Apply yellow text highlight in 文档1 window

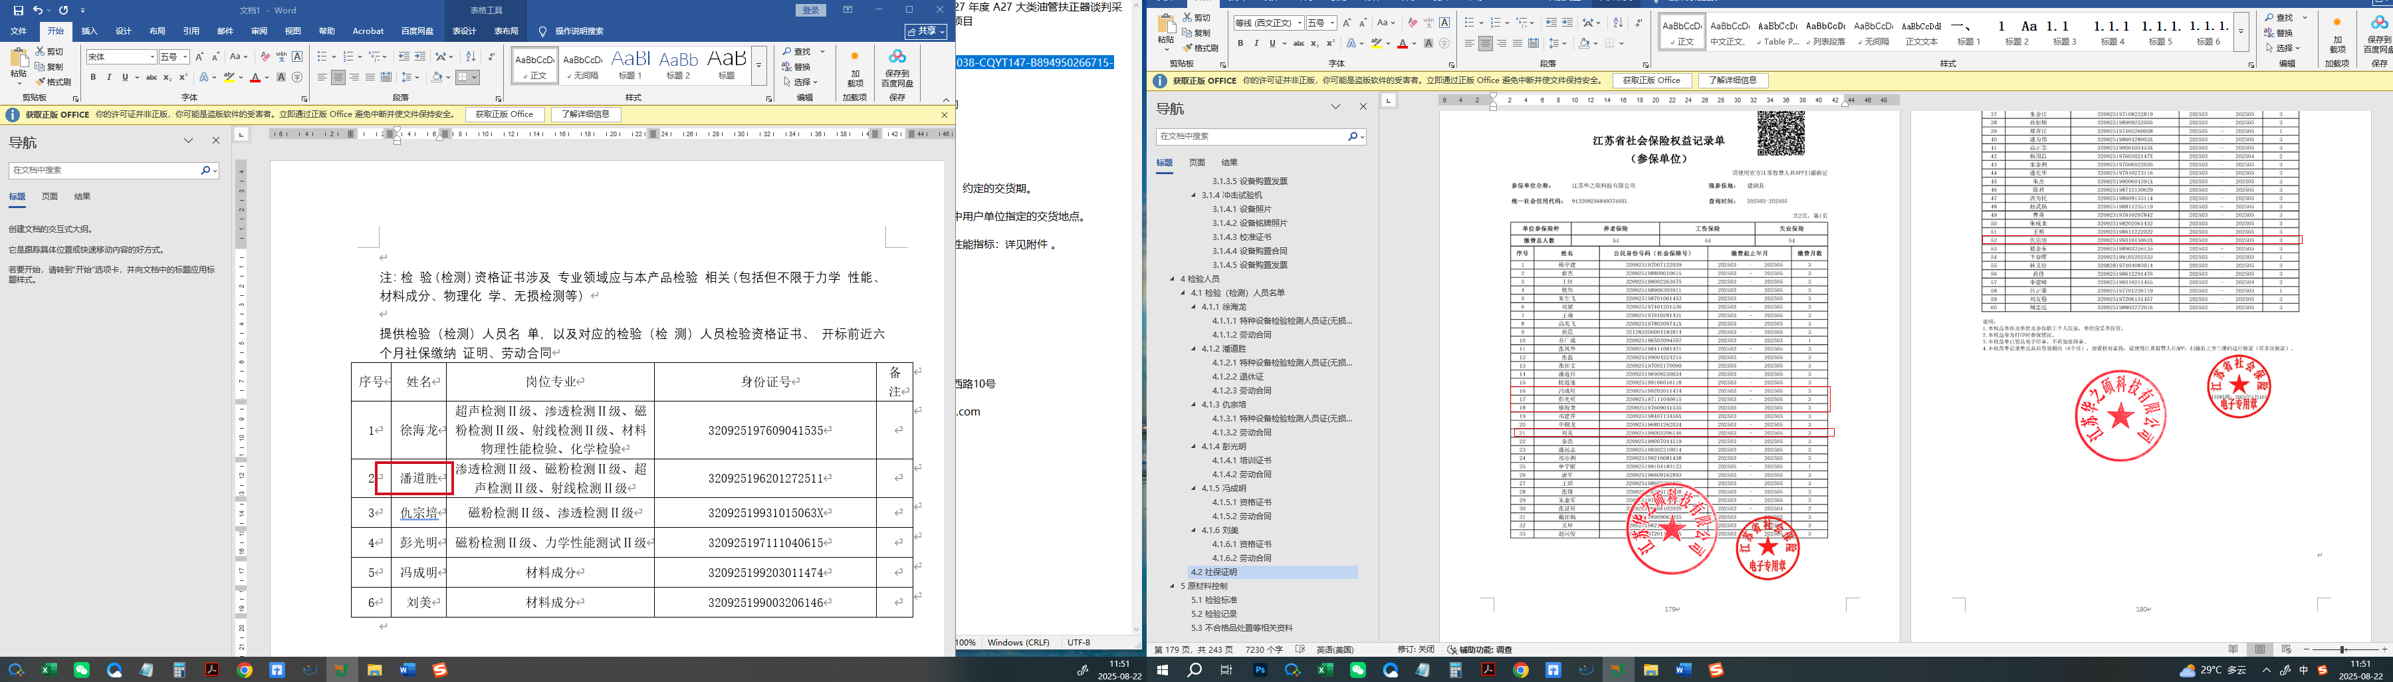pos(229,77)
